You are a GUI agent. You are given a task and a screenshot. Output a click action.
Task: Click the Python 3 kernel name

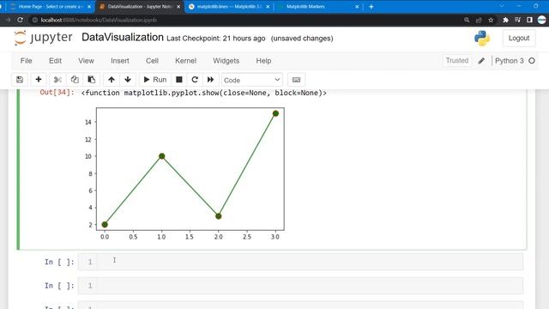coord(510,61)
